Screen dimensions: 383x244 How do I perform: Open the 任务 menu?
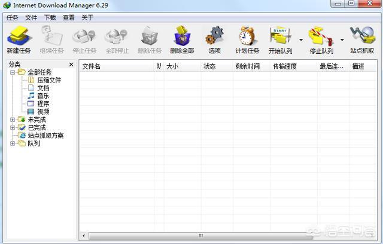(12, 17)
